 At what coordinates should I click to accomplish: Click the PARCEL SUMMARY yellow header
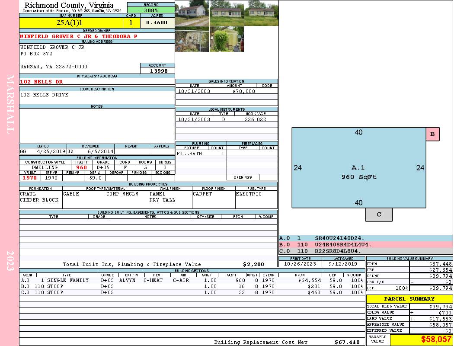click(x=409, y=299)
